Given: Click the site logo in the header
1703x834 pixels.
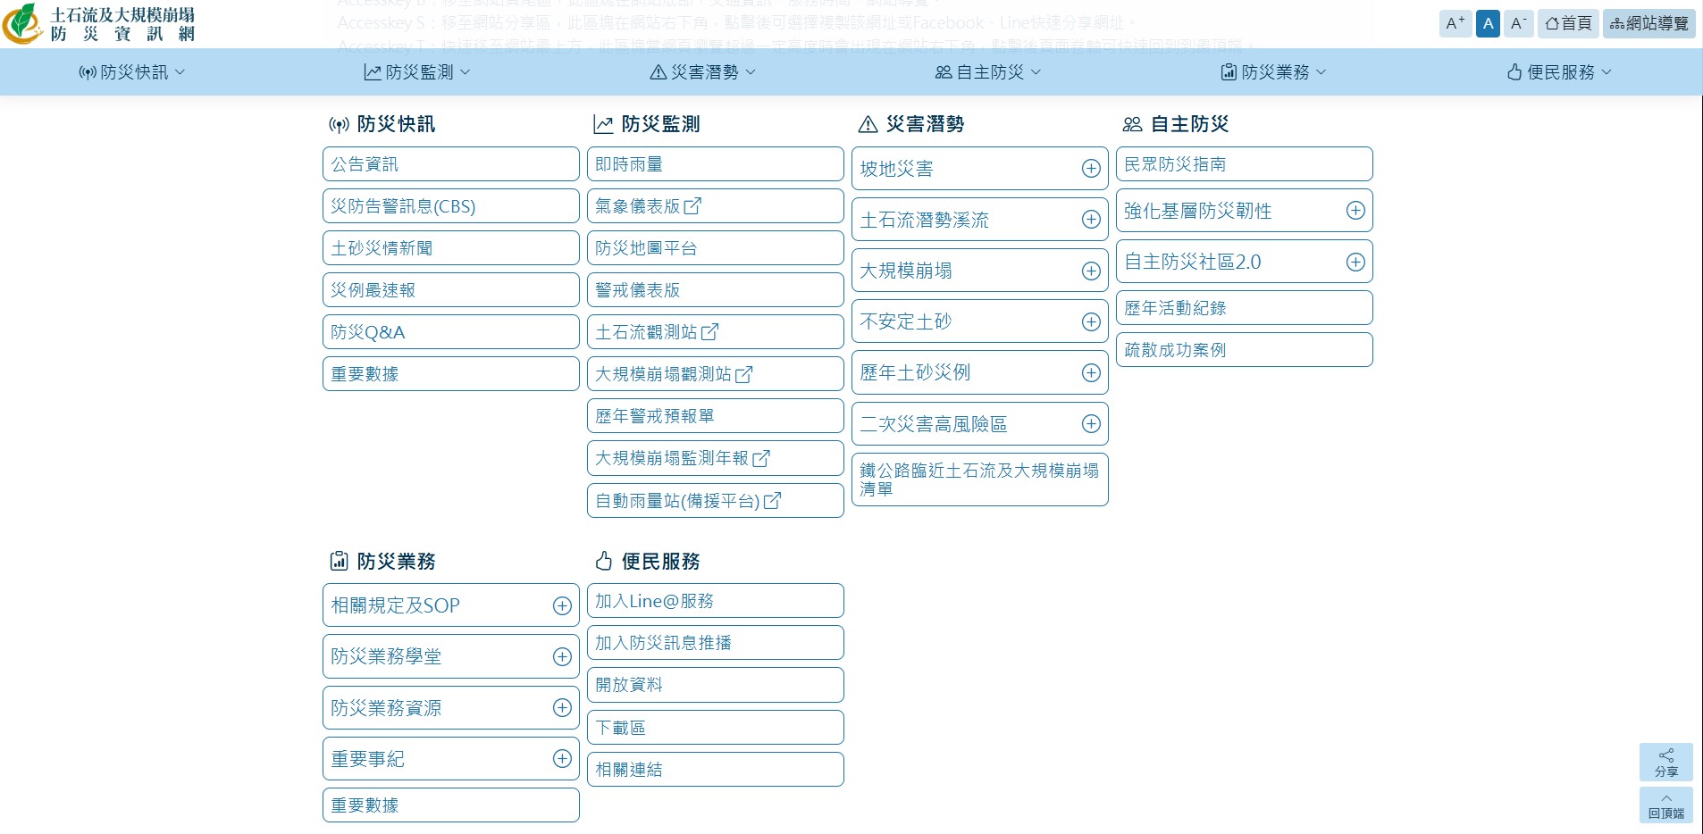Looking at the screenshot, I should coord(100,24).
